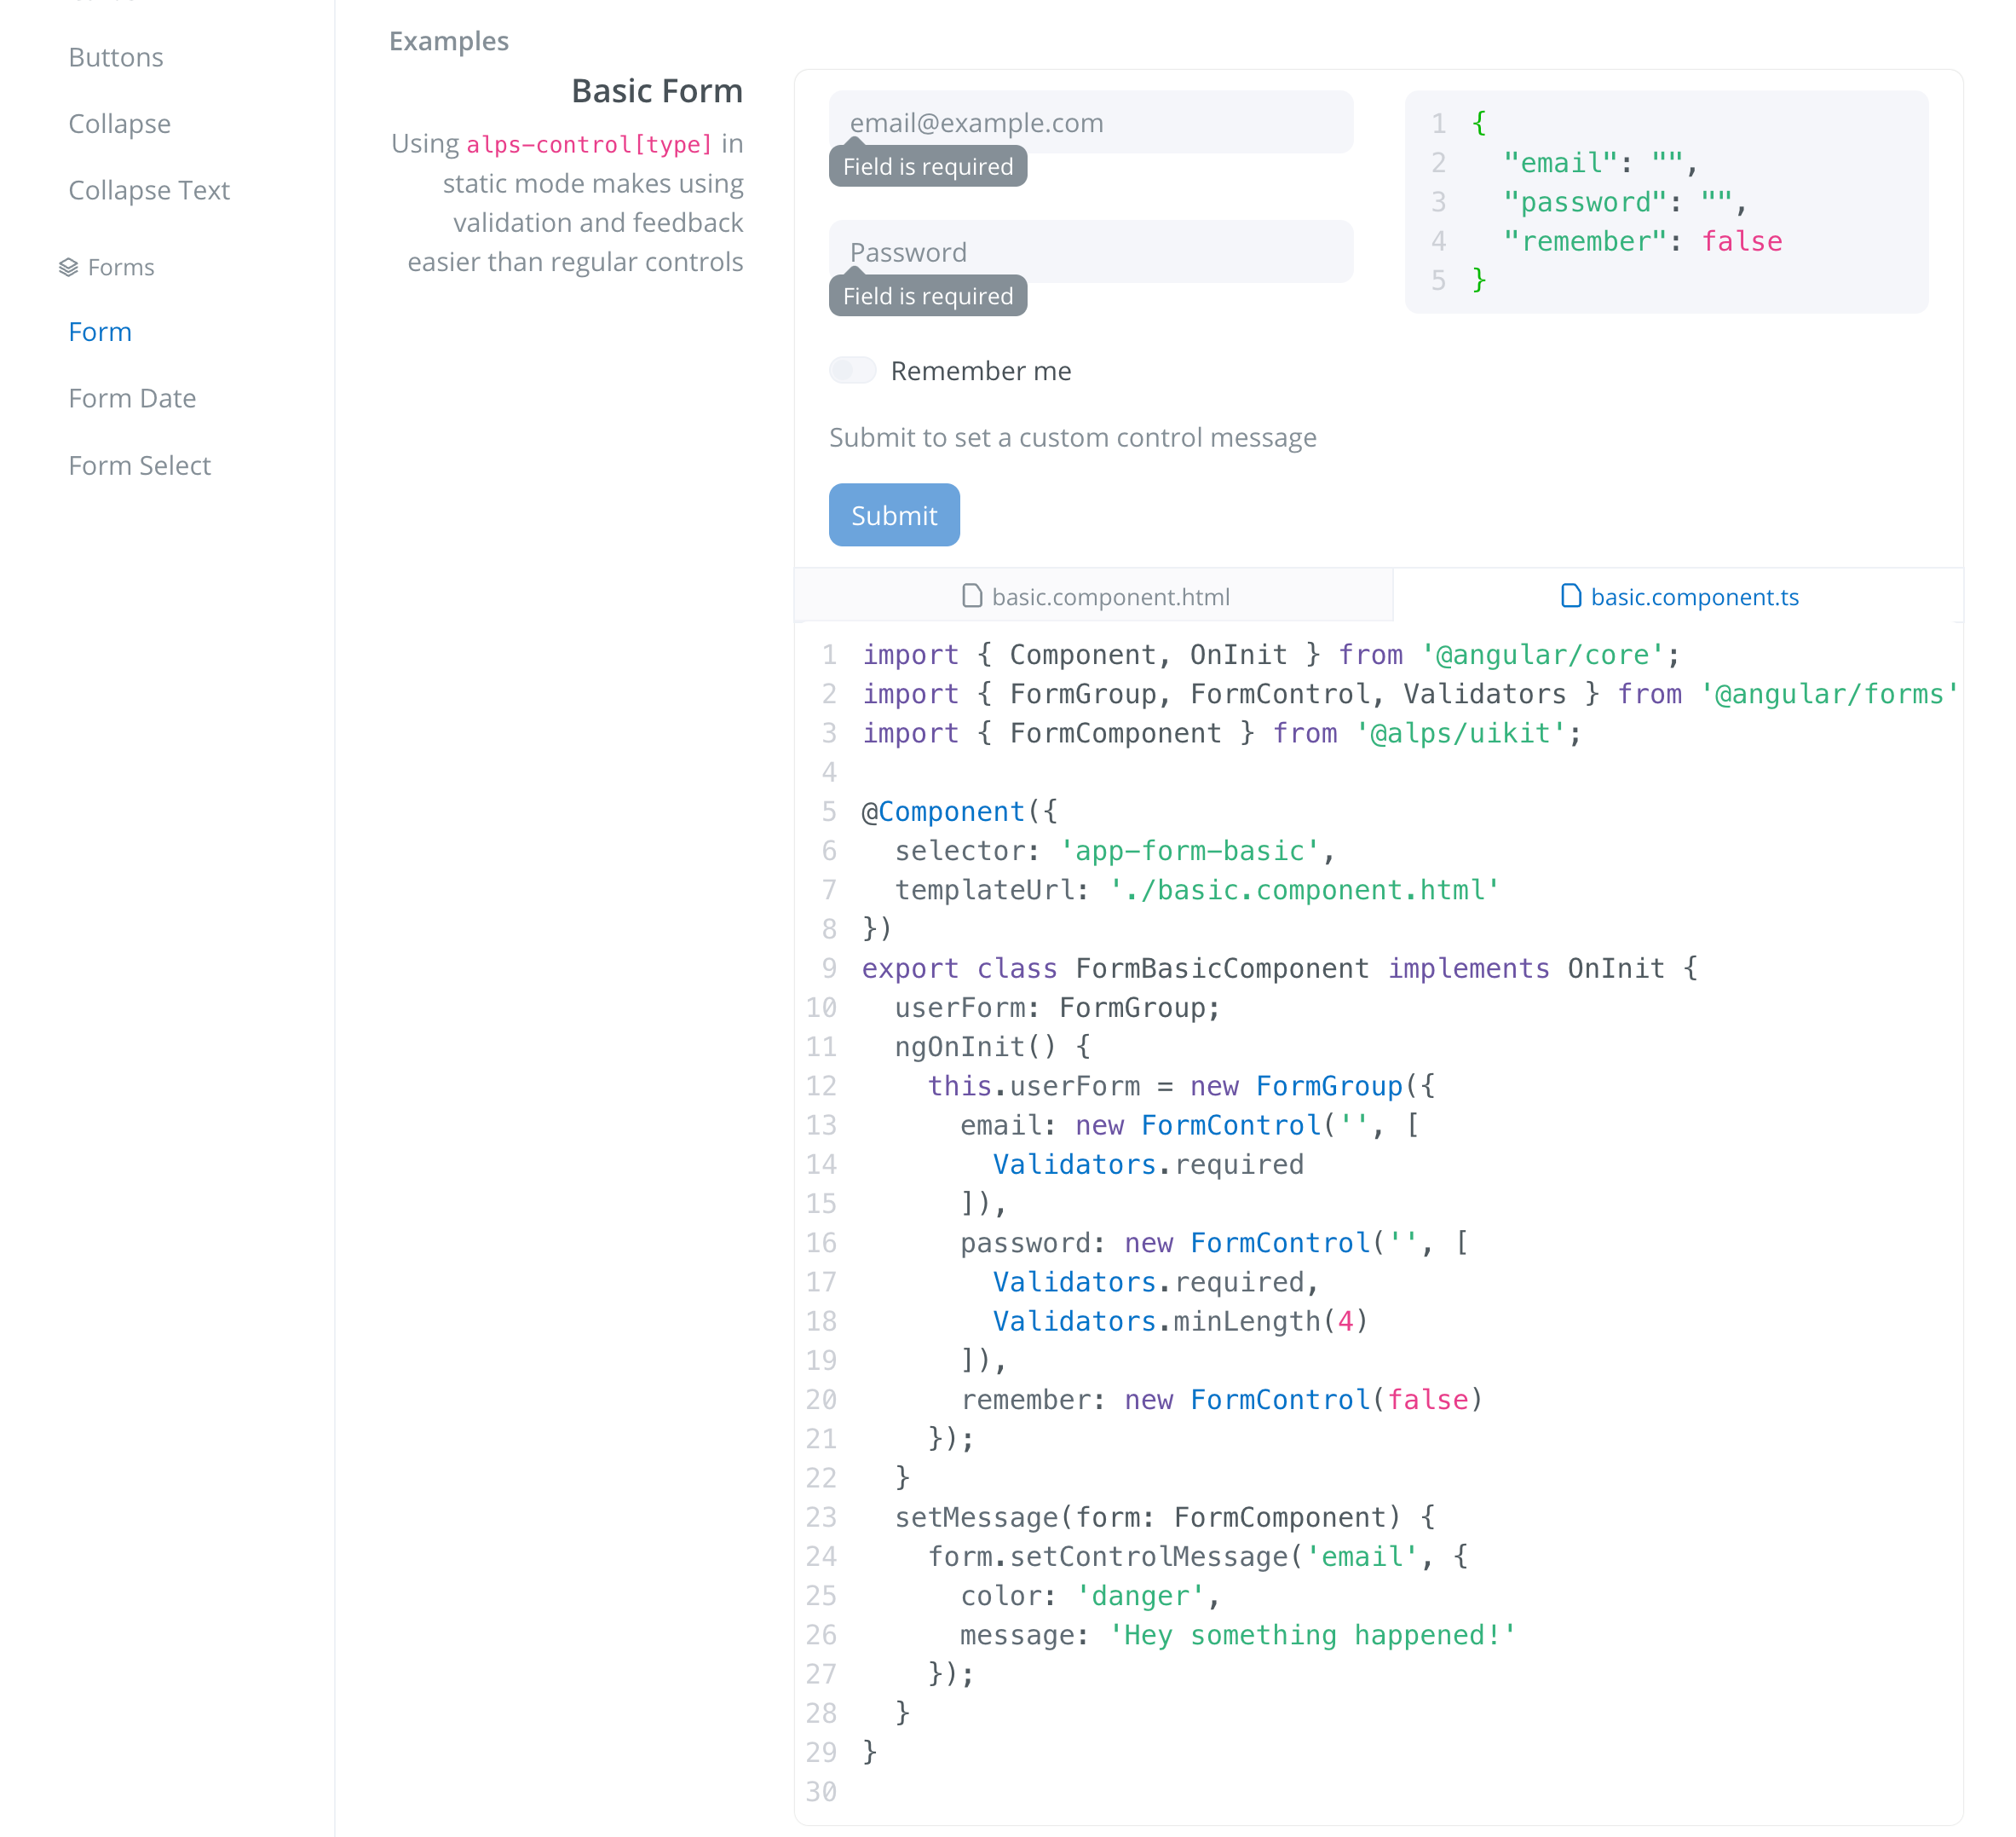Click the file icon next to basic.component.ts

pos(1568,595)
